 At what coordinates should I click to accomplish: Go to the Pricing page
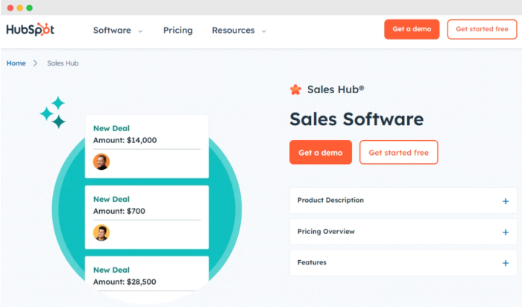(177, 31)
